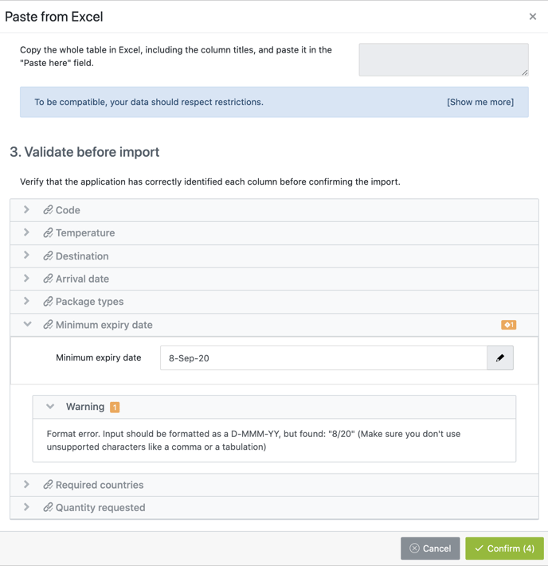Click the link icon beside Destination
The height and width of the screenshot is (566, 548).
click(x=48, y=256)
